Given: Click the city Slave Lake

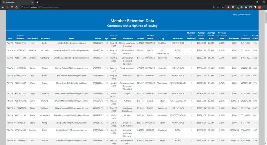Looking at the screenshot, I should pos(162,94).
